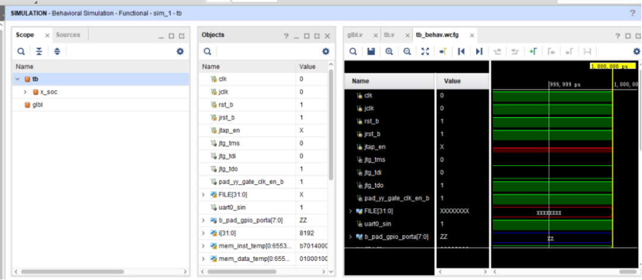The image size is (642, 280).
Task: Close the tb_behav.wcfg tab
Action: pos(471,36)
